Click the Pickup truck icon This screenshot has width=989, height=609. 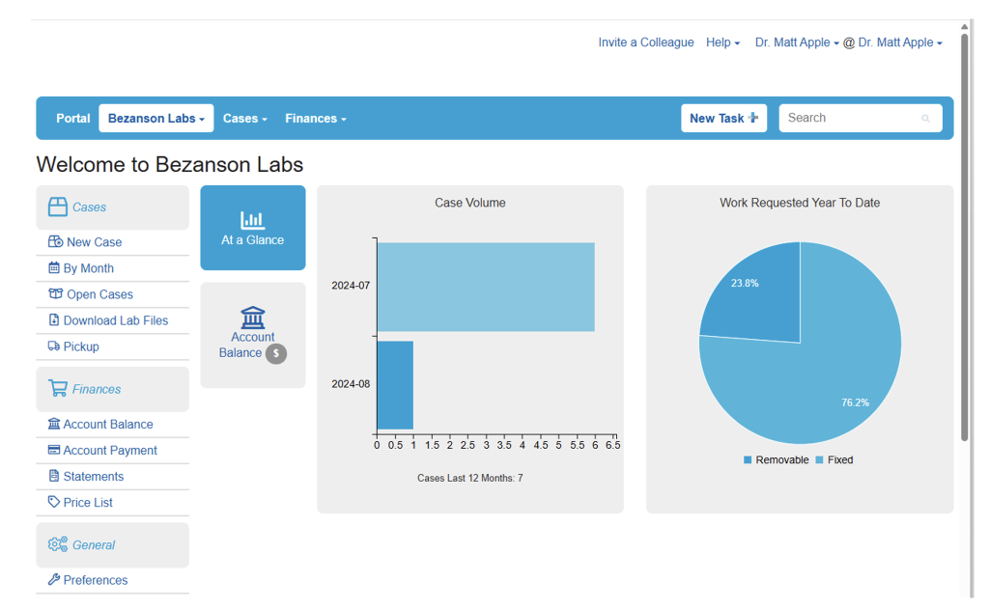pos(54,346)
